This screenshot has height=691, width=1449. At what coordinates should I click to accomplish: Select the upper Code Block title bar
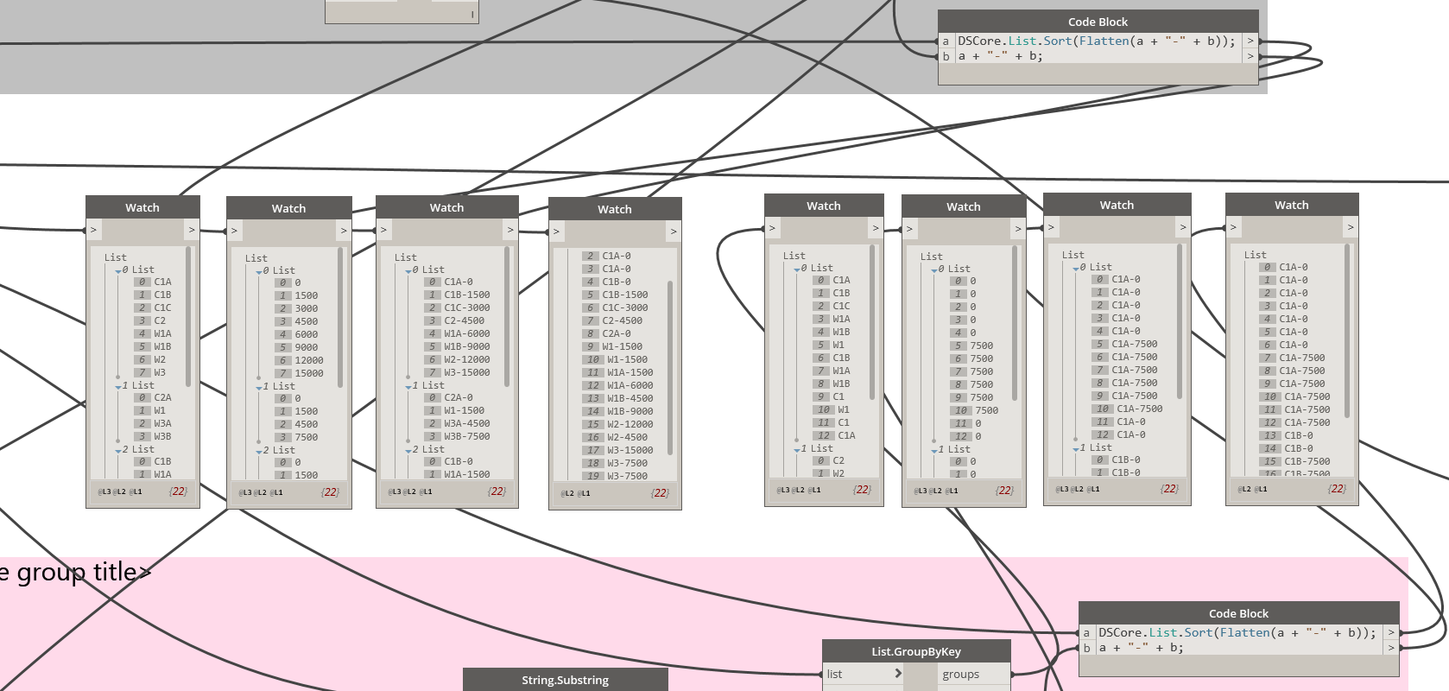pos(1098,22)
